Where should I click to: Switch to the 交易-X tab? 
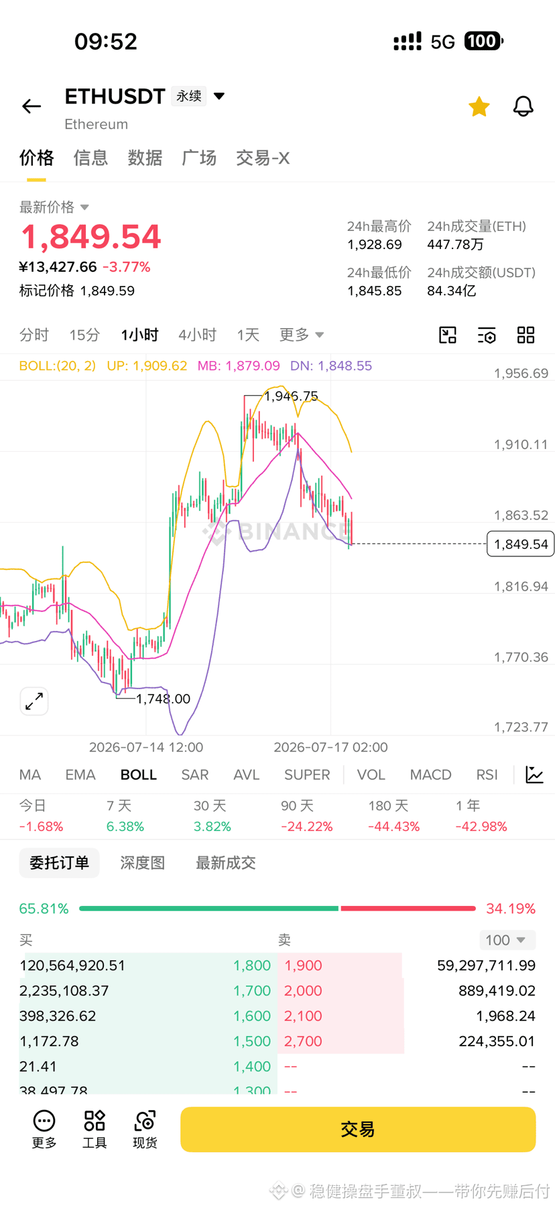point(263,158)
